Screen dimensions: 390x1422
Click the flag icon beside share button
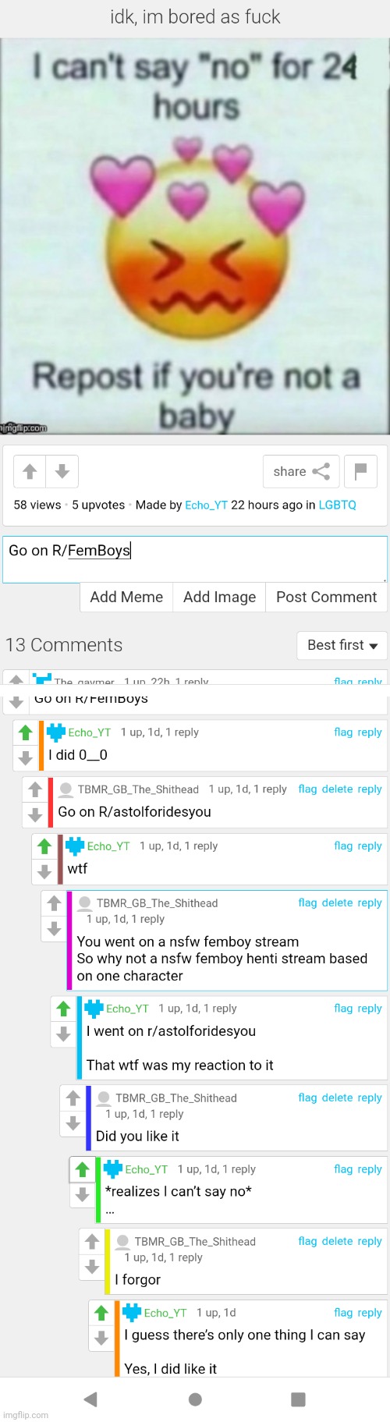click(x=360, y=471)
